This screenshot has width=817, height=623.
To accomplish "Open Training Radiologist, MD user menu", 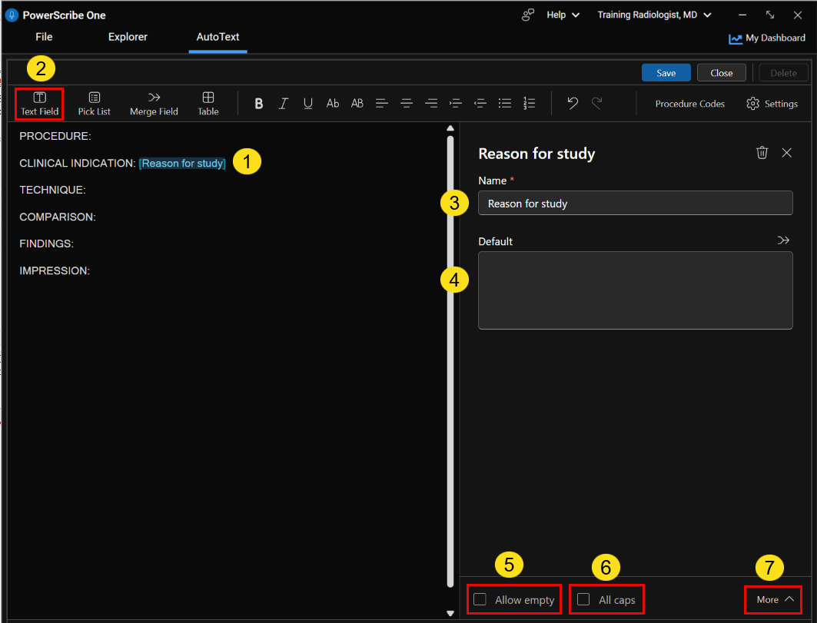I will click(654, 15).
